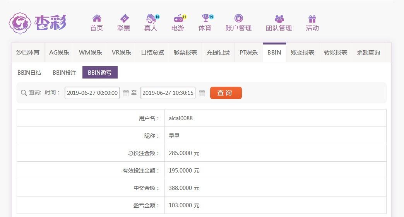Switch to the AG娱乐 tab
404x217 pixels.
[x=59, y=53]
